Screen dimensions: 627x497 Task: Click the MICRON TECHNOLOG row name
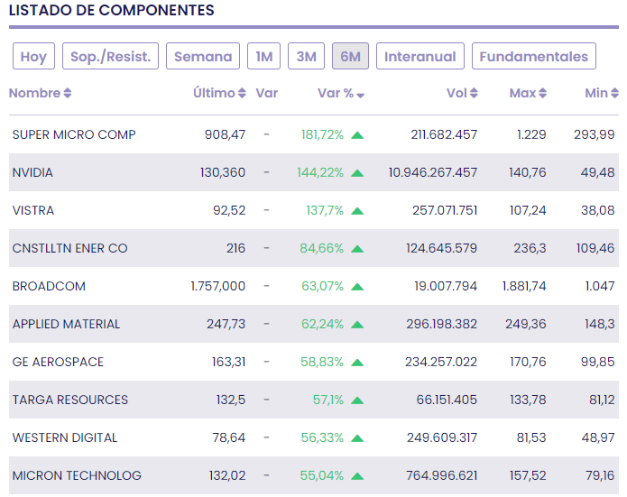[x=77, y=476]
